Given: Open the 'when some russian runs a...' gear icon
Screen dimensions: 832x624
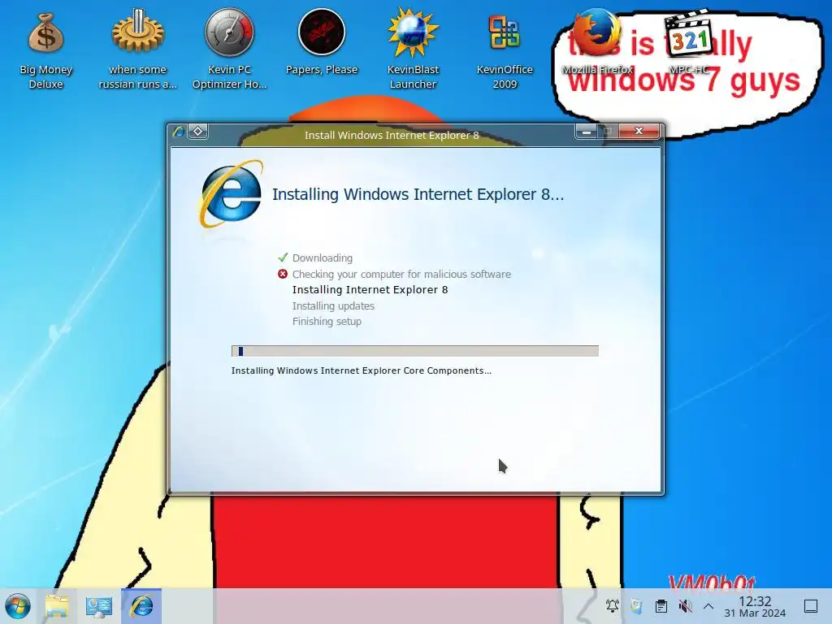Looking at the screenshot, I should tap(137, 50).
